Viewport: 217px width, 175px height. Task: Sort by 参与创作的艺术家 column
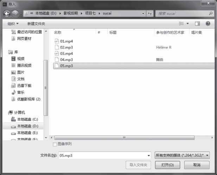[172, 32]
